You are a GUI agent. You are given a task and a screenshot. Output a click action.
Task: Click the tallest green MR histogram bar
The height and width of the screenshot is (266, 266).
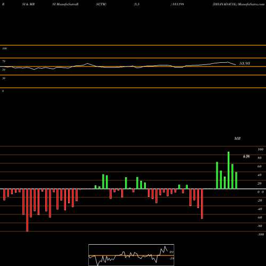click(228, 170)
